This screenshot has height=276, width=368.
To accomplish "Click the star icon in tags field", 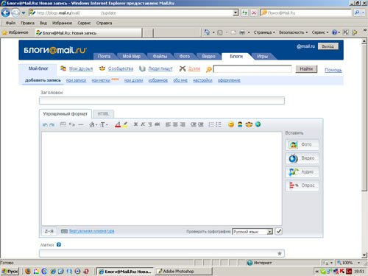I will tap(280, 253).
